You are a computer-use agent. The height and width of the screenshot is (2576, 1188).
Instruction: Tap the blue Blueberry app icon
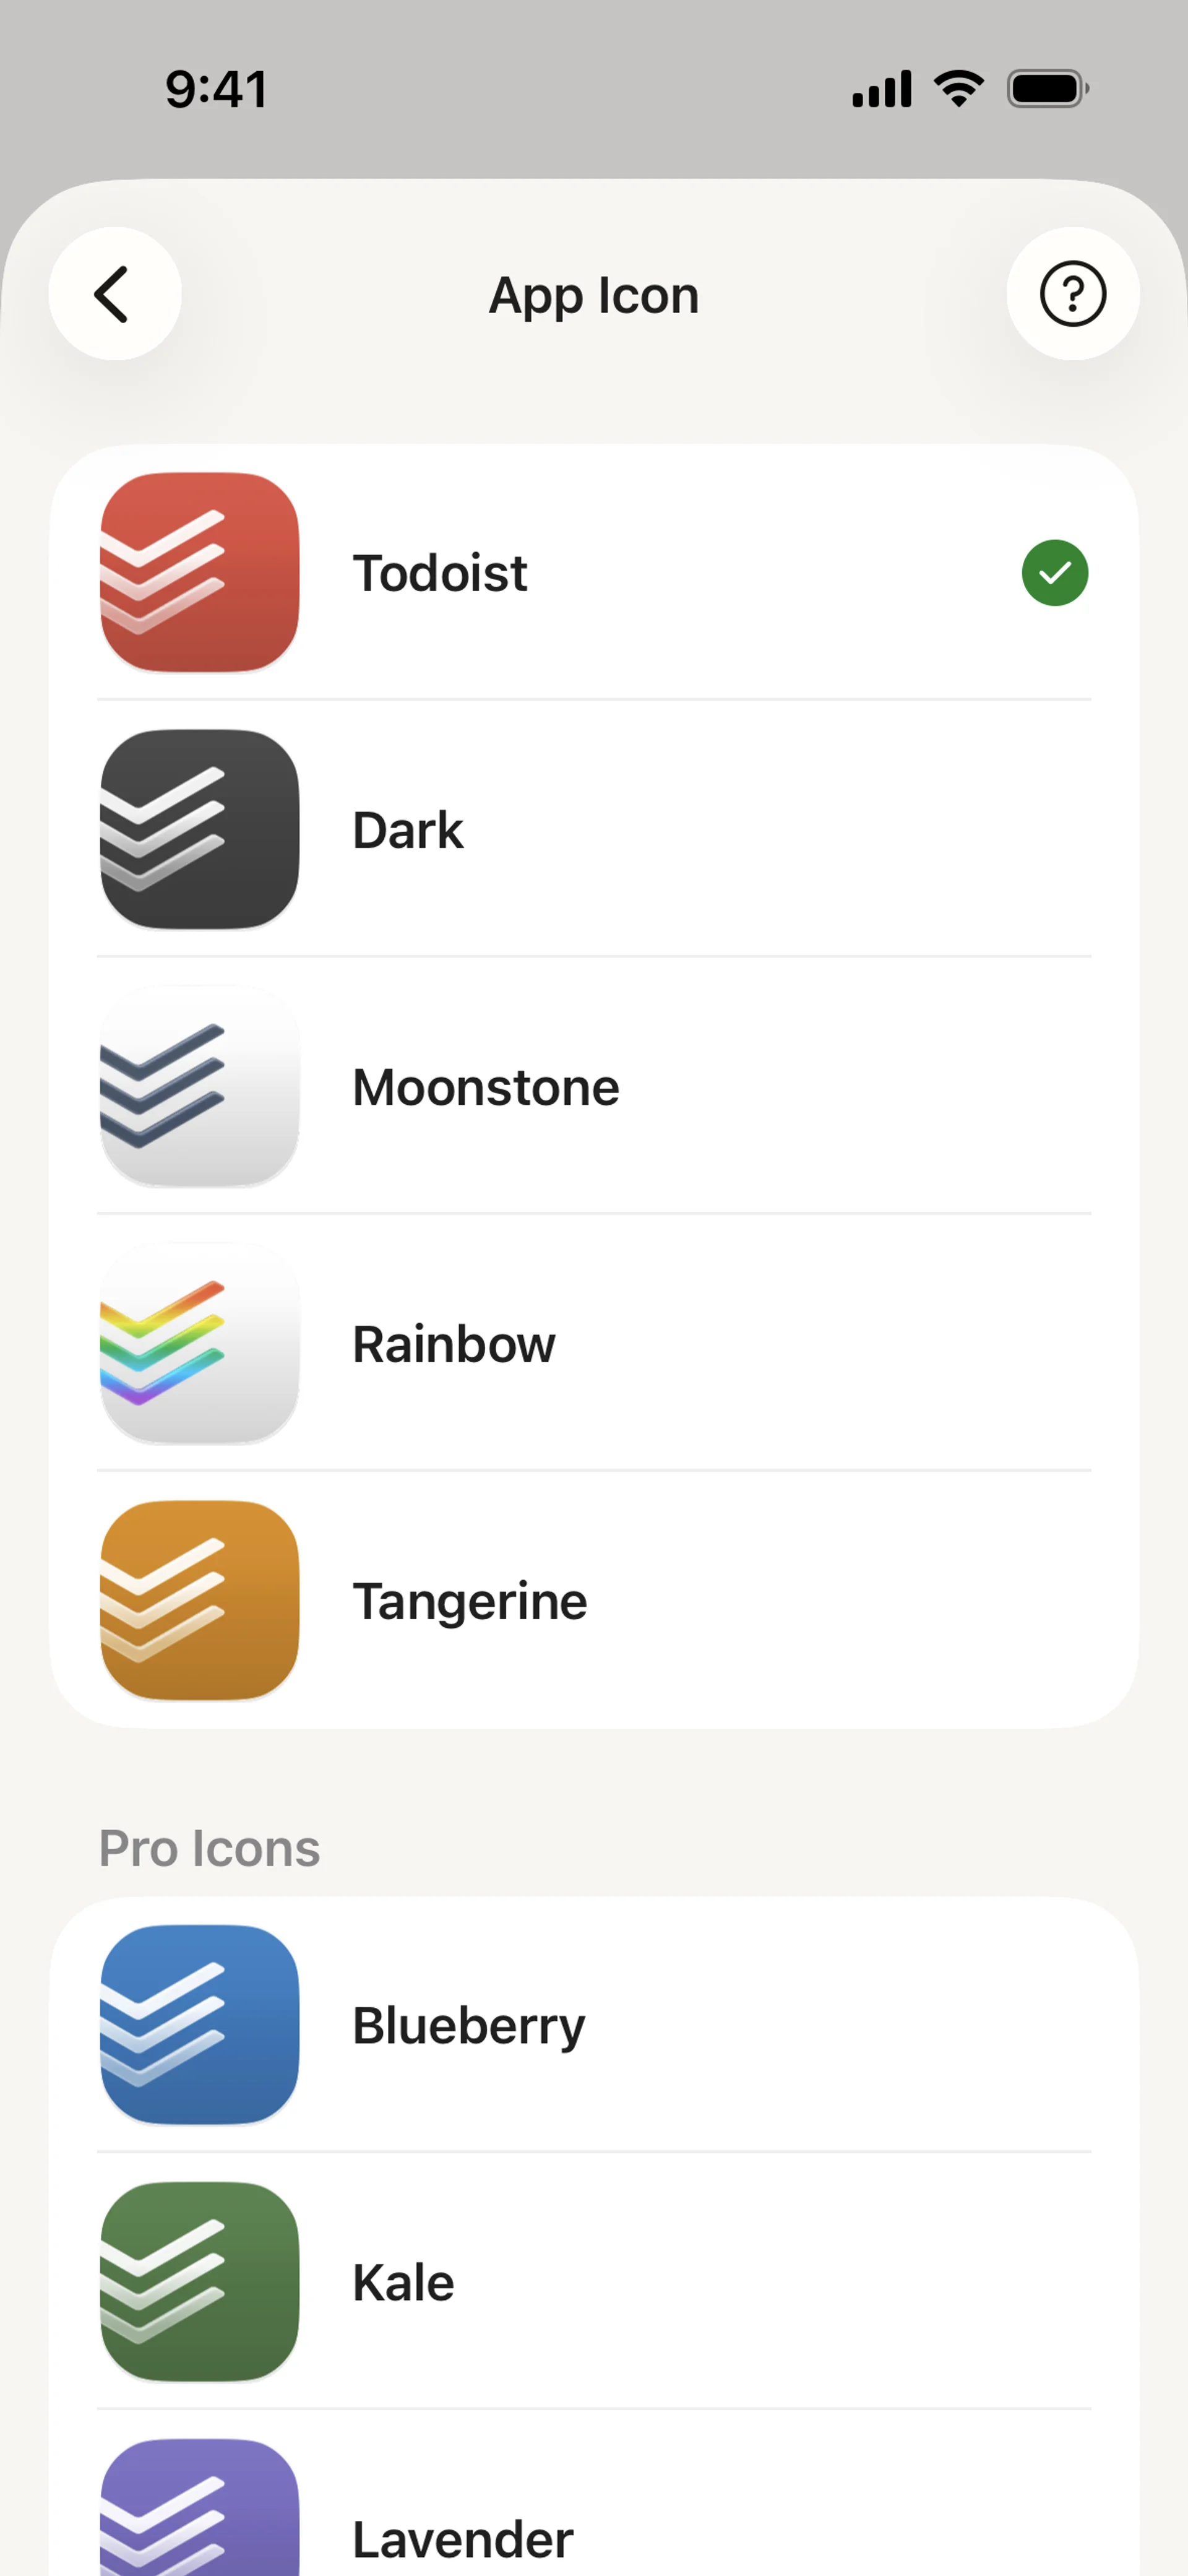tap(200, 2024)
